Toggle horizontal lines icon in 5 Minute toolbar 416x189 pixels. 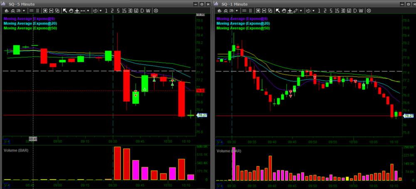31,10
